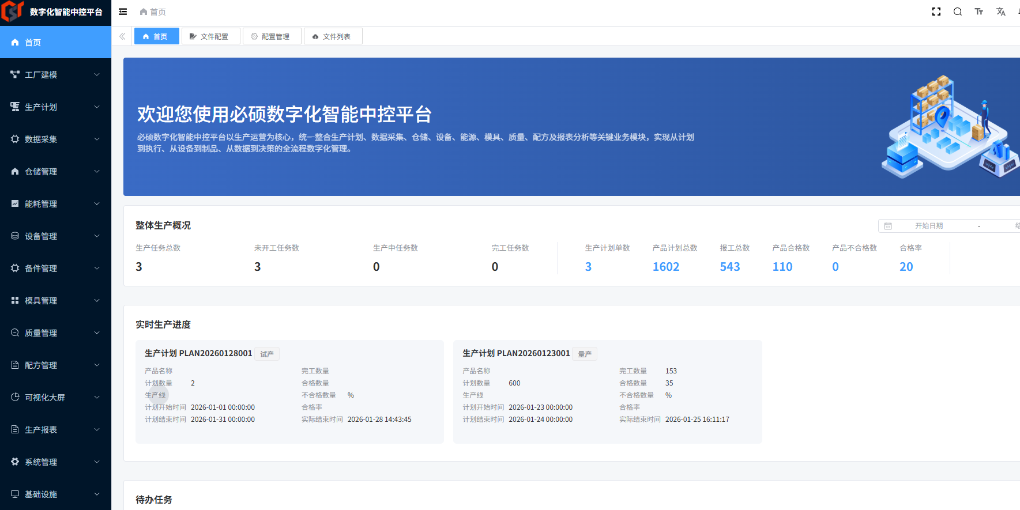Select 首页 in the left sidebar
Screen dimensions: 1020x510
click(55, 42)
